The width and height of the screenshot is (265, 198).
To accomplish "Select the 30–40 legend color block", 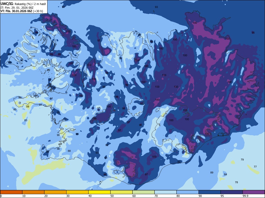I will pos(77,192).
